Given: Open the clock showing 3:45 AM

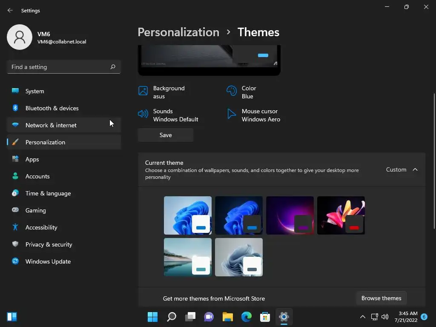Looking at the screenshot, I should pyautogui.click(x=406, y=317).
